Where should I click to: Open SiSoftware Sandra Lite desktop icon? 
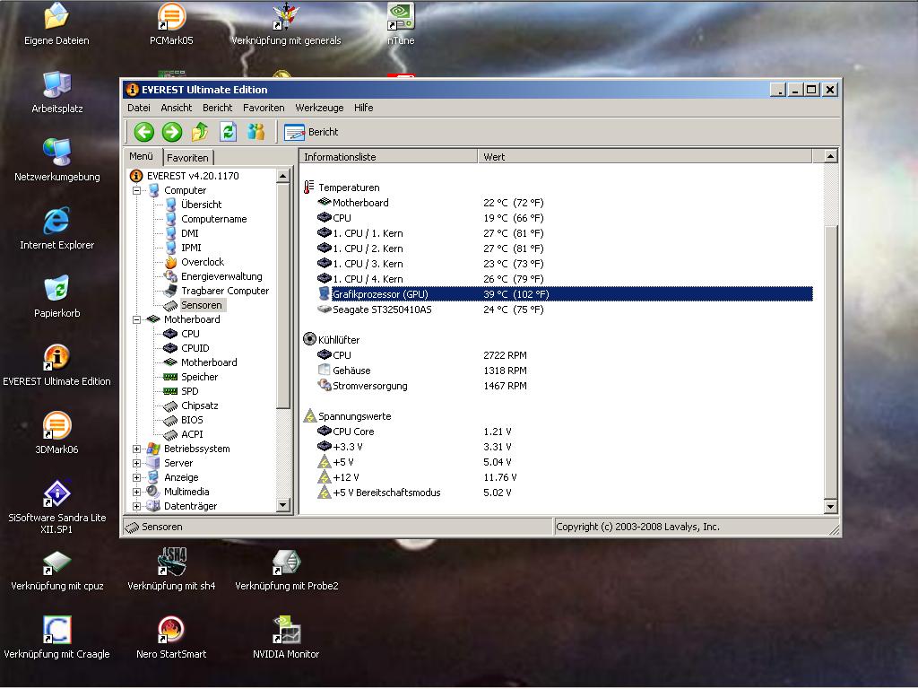pos(56,508)
